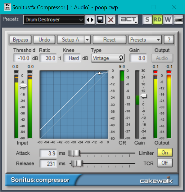
Task: Click the save preset floppy disk icon
Action: (100, 20)
